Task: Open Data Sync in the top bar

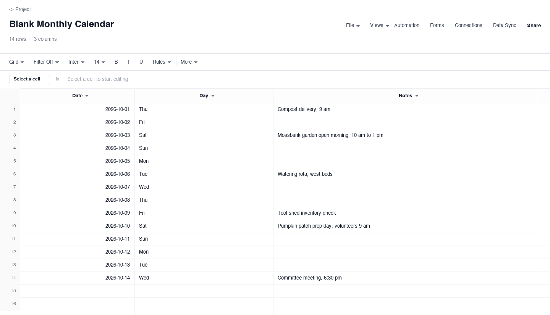Action: coord(505,26)
